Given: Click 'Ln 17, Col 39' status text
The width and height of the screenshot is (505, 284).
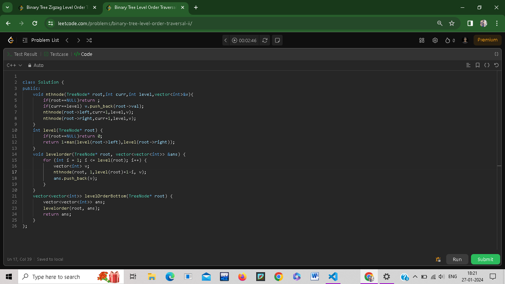Looking at the screenshot, I should click(x=20, y=259).
